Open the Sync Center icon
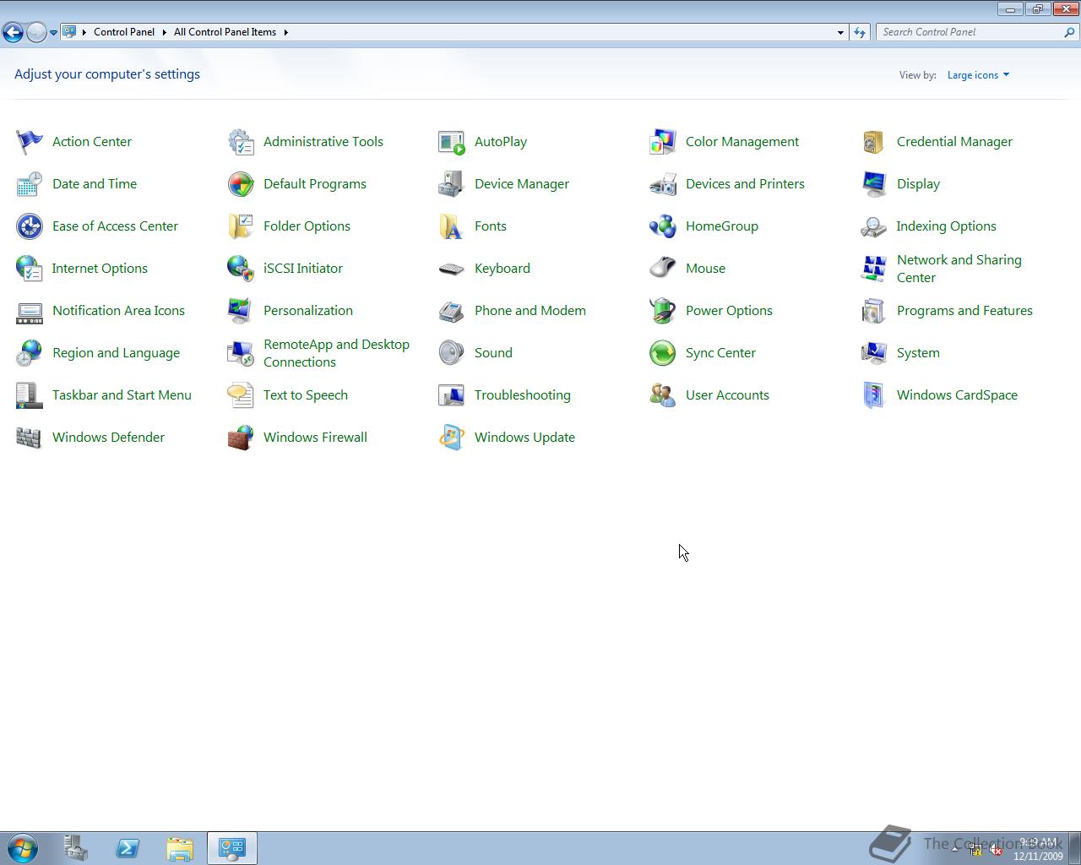 pos(663,353)
